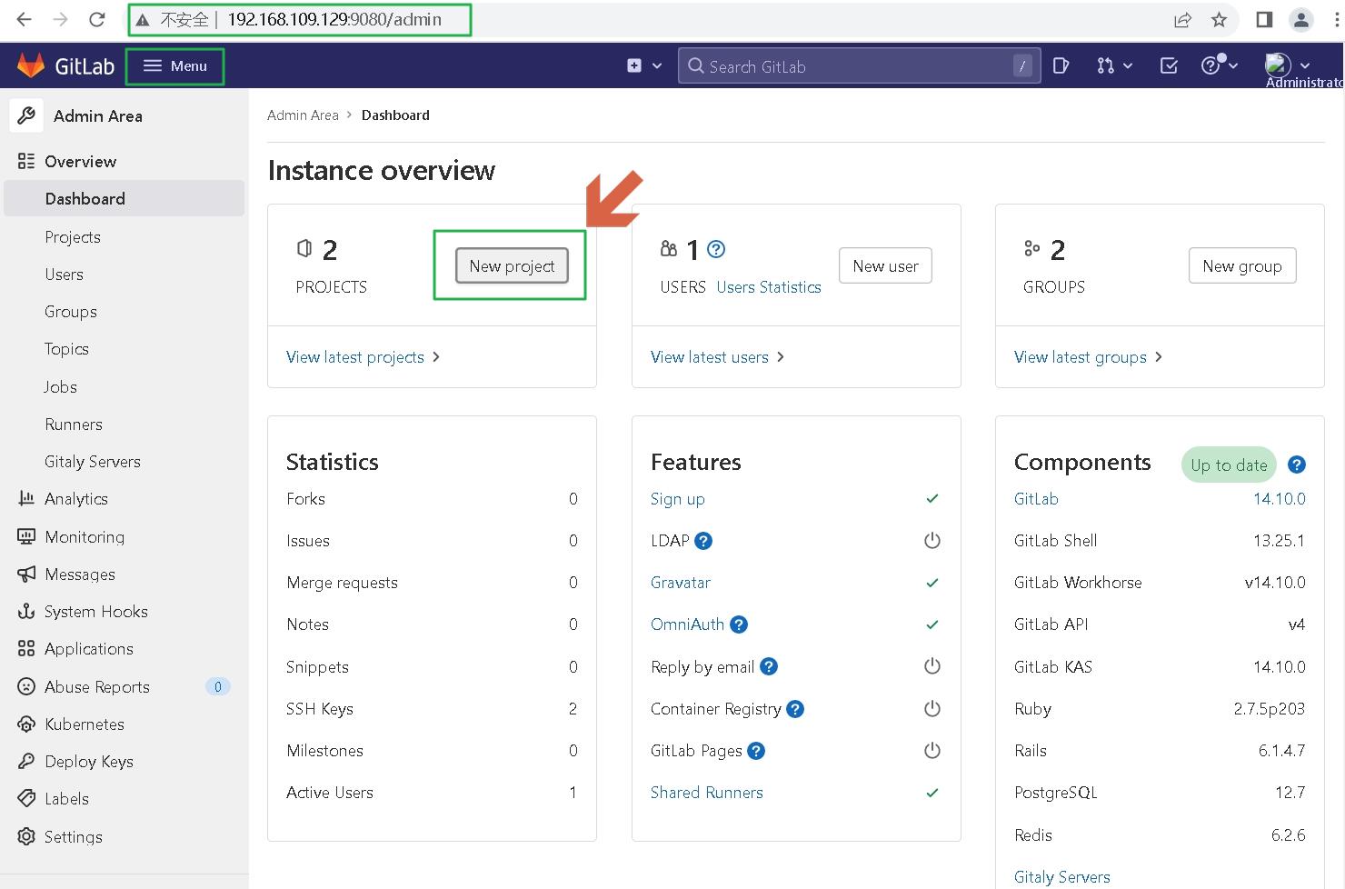Image resolution: width=1345 pixels, height=889 pixels.
Task: Expand the create new dropdown arrow
Action: click(x=657, y=66)
